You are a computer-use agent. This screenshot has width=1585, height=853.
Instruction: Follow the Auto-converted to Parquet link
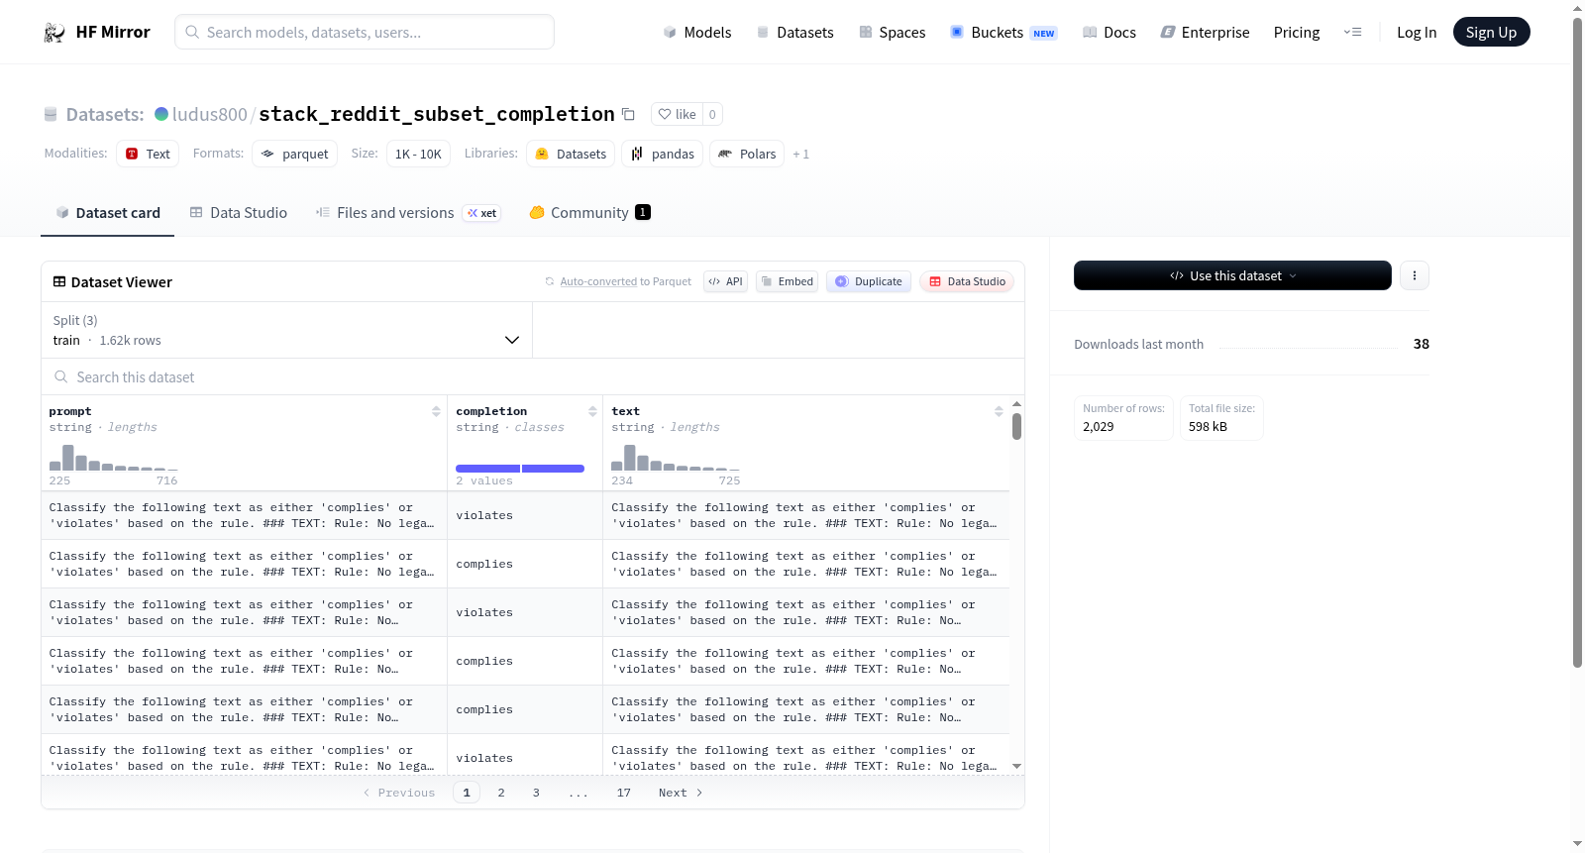[x=598, y=281]
